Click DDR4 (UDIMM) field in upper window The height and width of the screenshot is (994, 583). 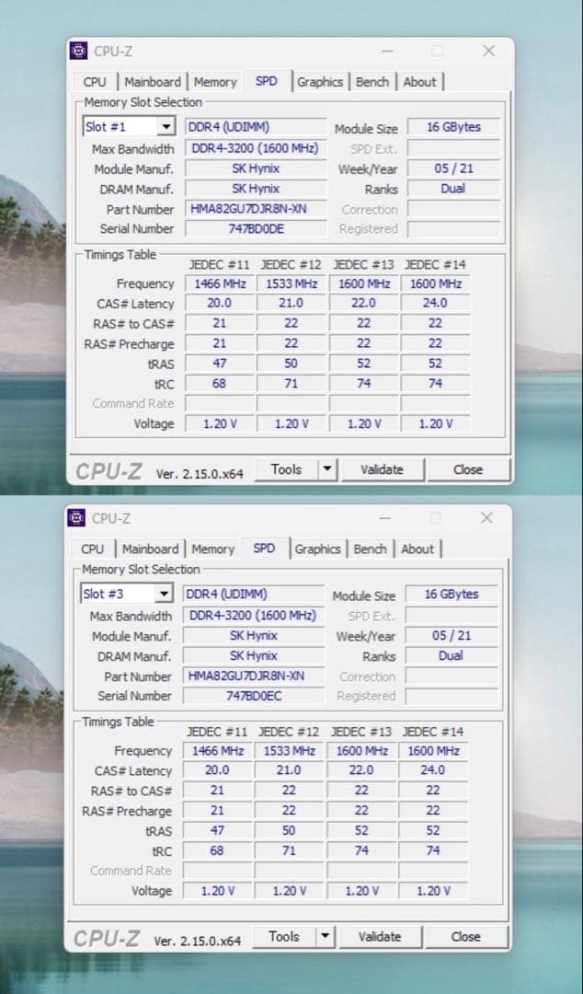point(256,127)
